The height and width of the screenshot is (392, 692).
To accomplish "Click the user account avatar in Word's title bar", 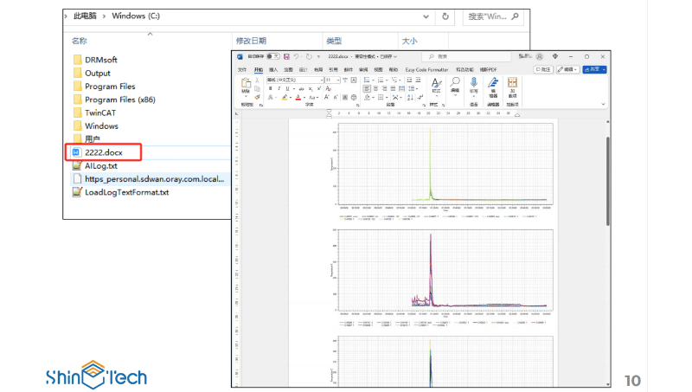I will coord(539,56).
